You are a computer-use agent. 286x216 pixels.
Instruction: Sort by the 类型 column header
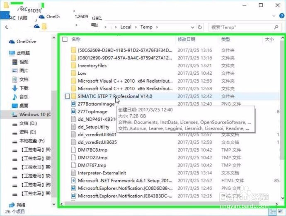click(x=225, y=39)
